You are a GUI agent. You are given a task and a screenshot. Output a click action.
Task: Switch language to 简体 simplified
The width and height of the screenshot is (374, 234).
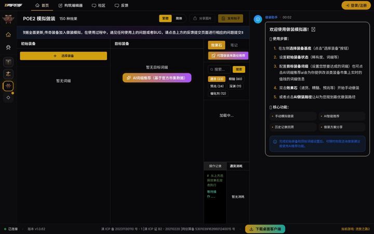[x=179, y=18]
